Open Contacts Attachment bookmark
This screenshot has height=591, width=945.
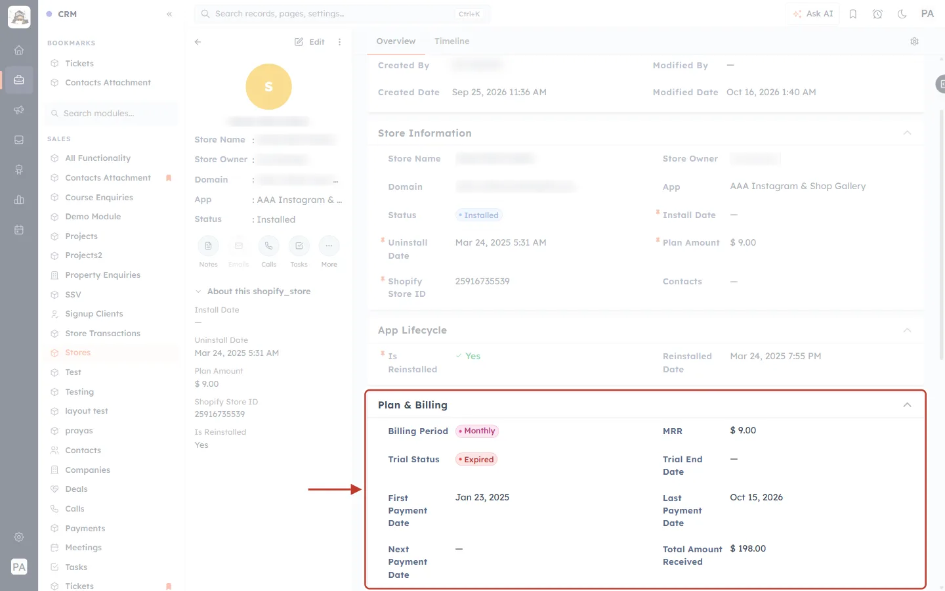pyautogui.click(x=108, y=83)
